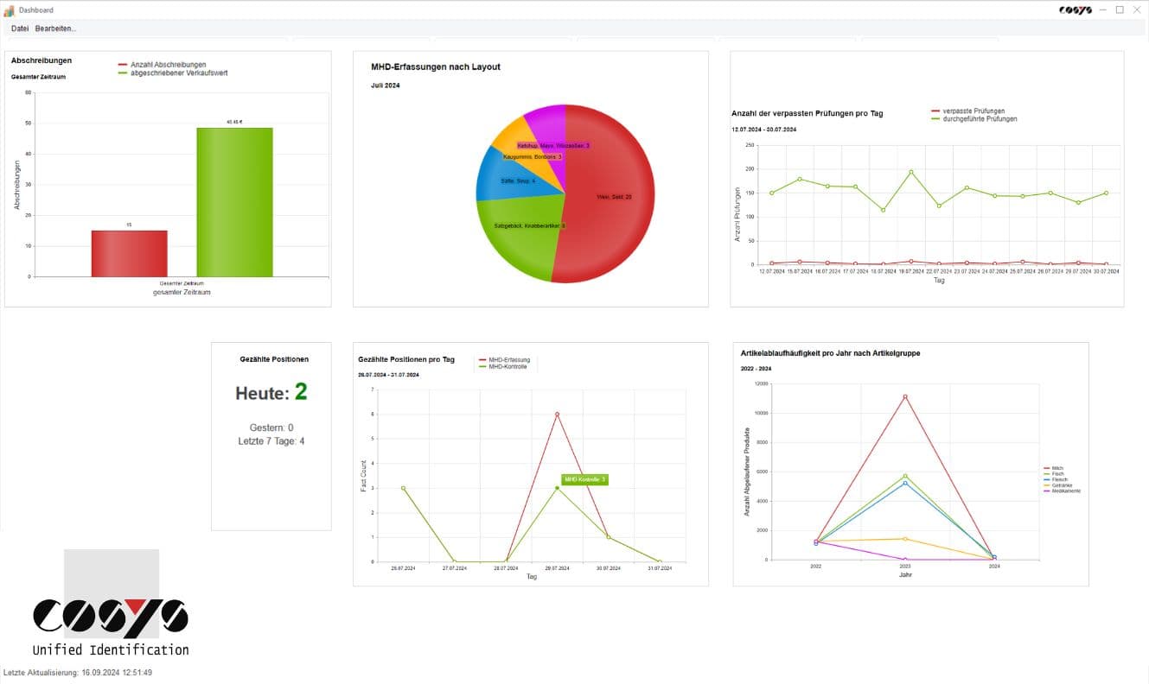Click the blue Fleisch point for 2023

pos(905,484)
